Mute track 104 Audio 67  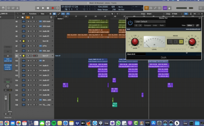[x=28, y=80]
